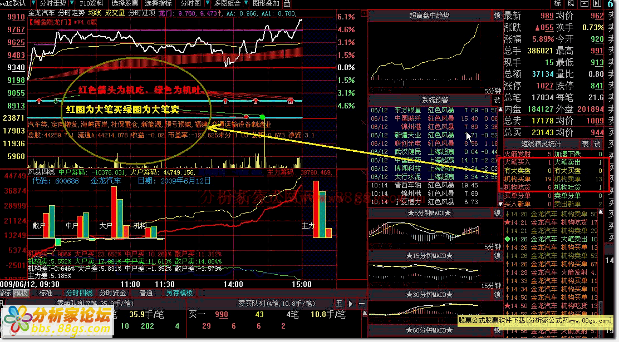This screenshot has width=619, height=342.
Task: Select the 东方银星 红色风暴 alert row
Action: point(434,110)
